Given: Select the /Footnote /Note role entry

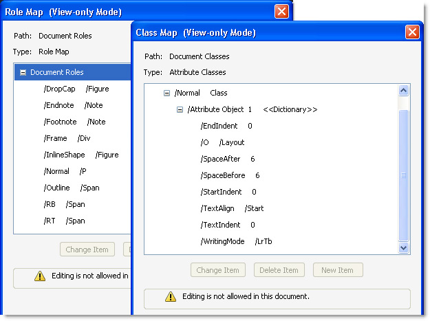Looking at the screenshot, I should tap(74, 122).
